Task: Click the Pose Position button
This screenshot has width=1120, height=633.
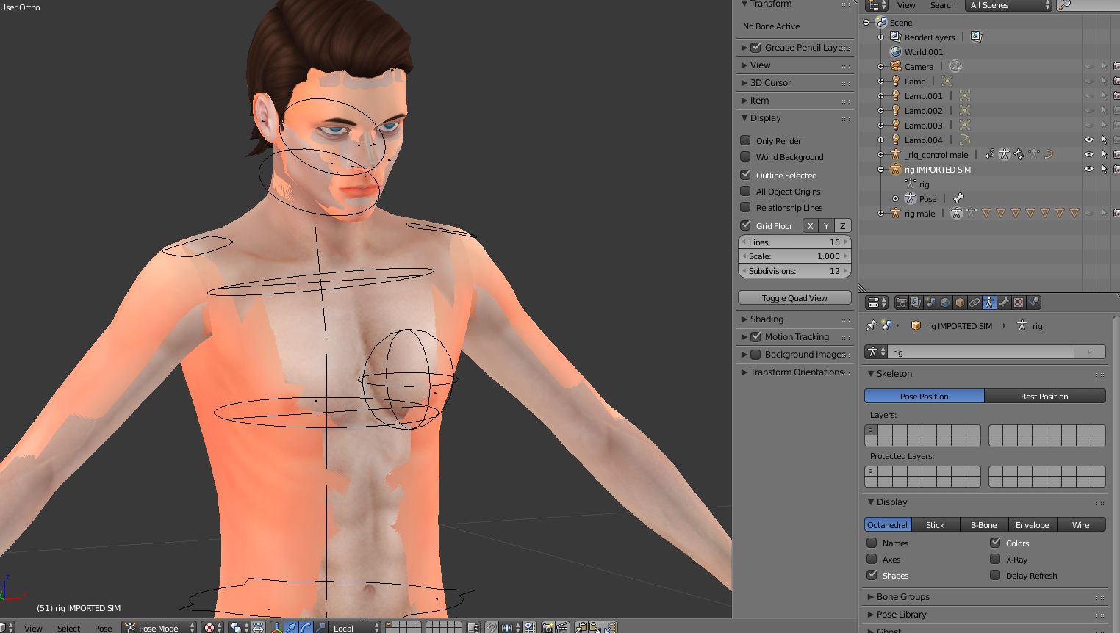Action: [925, 396]
